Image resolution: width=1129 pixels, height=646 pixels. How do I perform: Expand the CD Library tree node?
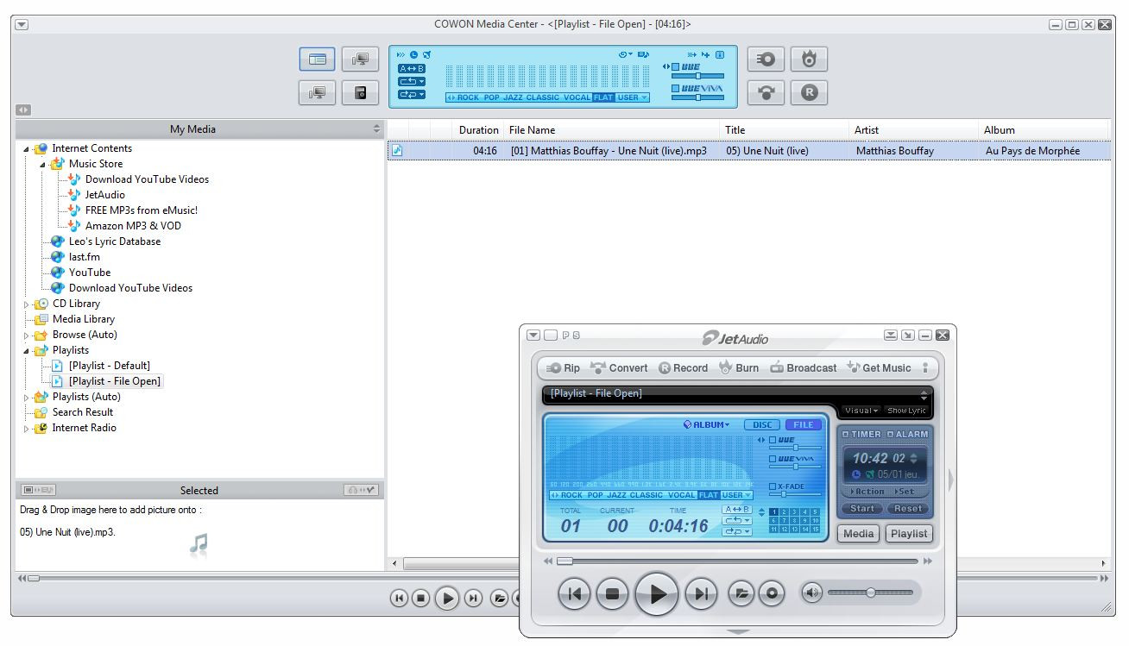click(x=27, y=304)
